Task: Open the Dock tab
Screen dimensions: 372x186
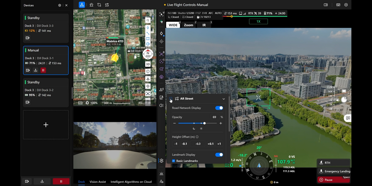Action: tap(82, 182)
